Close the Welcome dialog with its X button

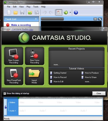click(104, 28)
